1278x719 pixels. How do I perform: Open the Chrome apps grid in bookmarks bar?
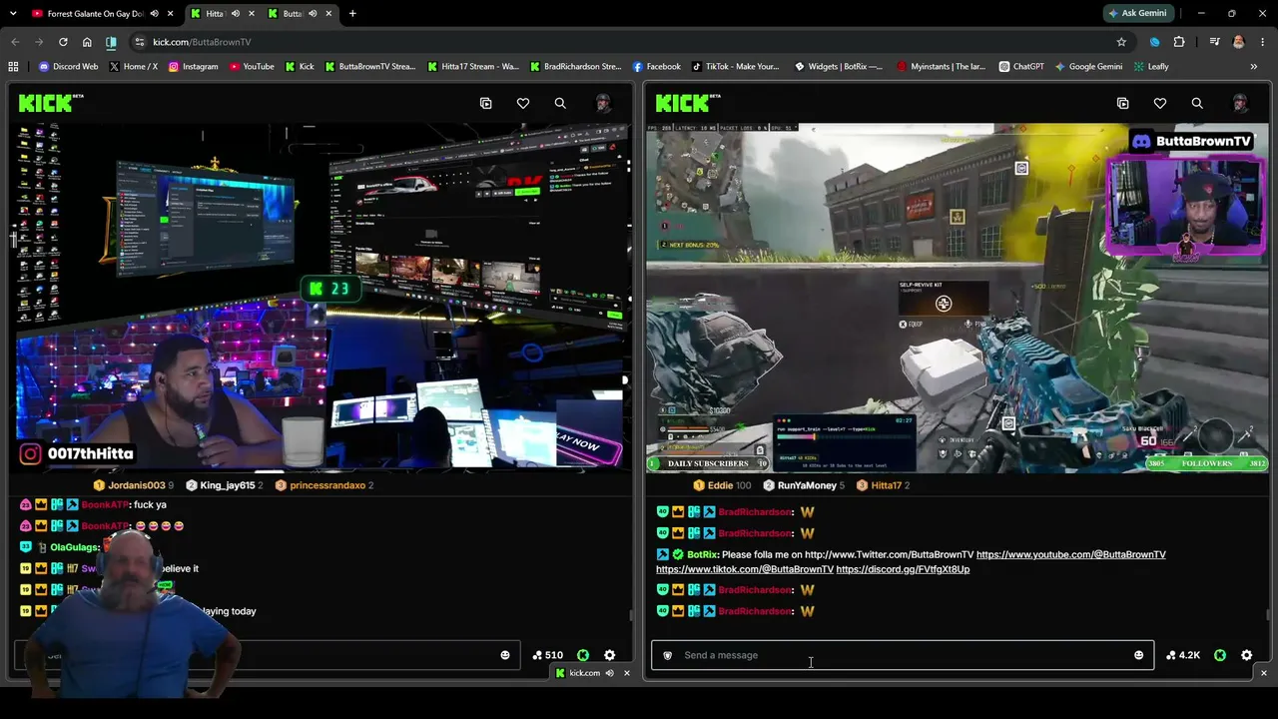click(x=13, y=67)
